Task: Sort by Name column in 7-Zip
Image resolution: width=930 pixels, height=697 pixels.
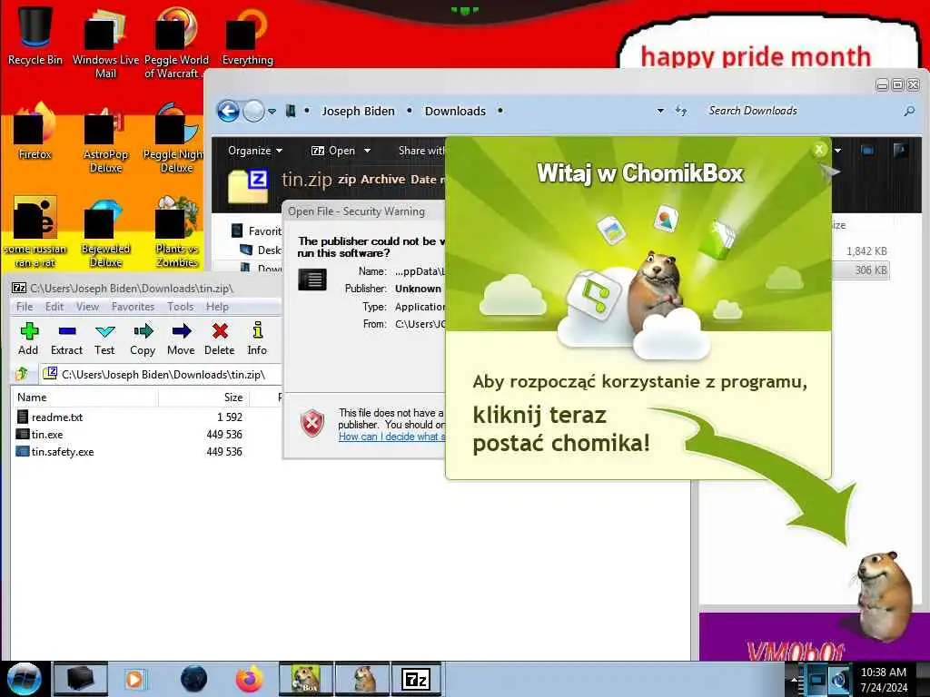Action: click(x=84, y=398)
